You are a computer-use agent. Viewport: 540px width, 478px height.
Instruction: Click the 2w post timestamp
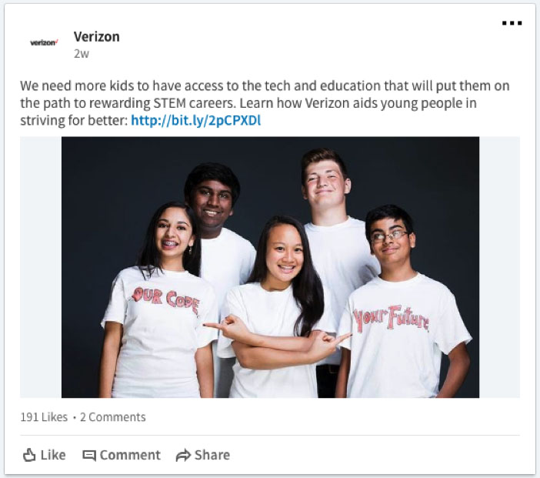click(x=82, y=54)
